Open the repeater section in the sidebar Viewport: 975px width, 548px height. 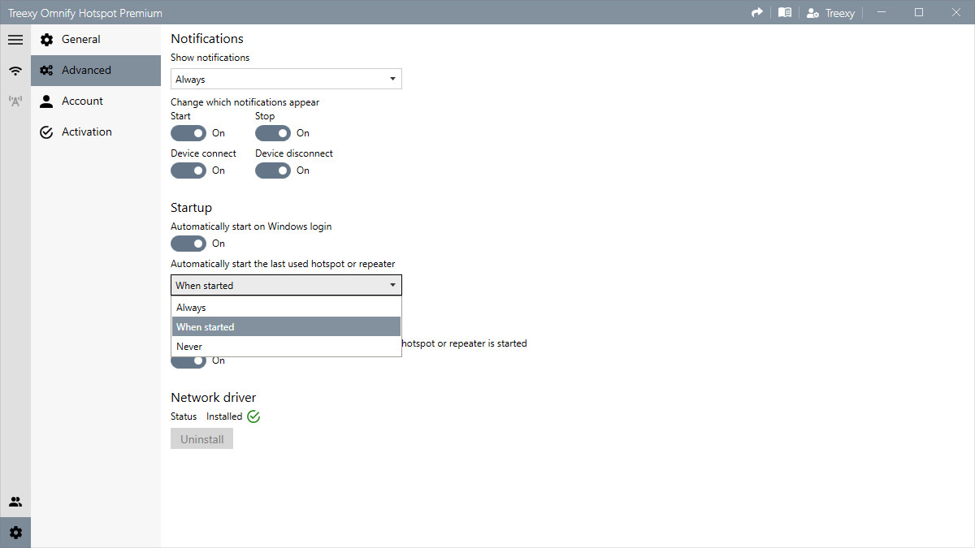pos(15,101)
